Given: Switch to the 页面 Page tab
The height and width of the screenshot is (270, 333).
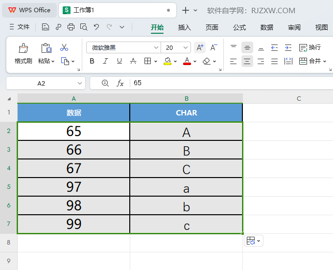Looking at the screenshot, I should tap(212, 27).
